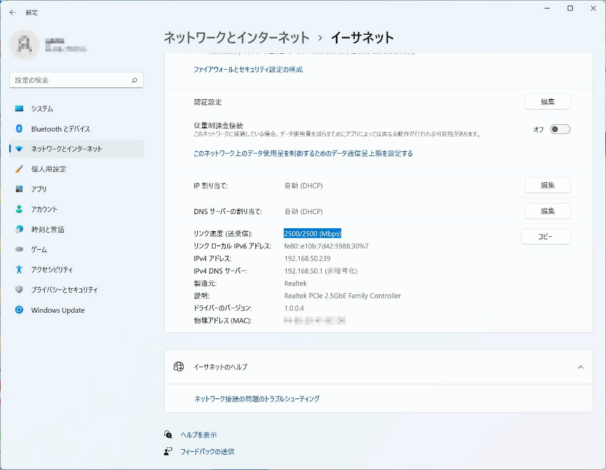
Task: Click ネットワークとインターネット breadcrumb heading
Action: 237,38
